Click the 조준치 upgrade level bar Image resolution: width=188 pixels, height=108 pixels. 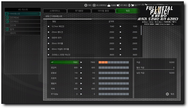tap(114, 78)
